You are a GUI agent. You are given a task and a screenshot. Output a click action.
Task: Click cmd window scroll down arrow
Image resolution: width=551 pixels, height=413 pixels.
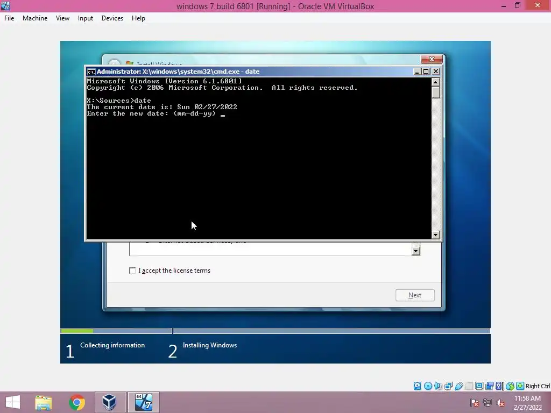pos(436,234)
